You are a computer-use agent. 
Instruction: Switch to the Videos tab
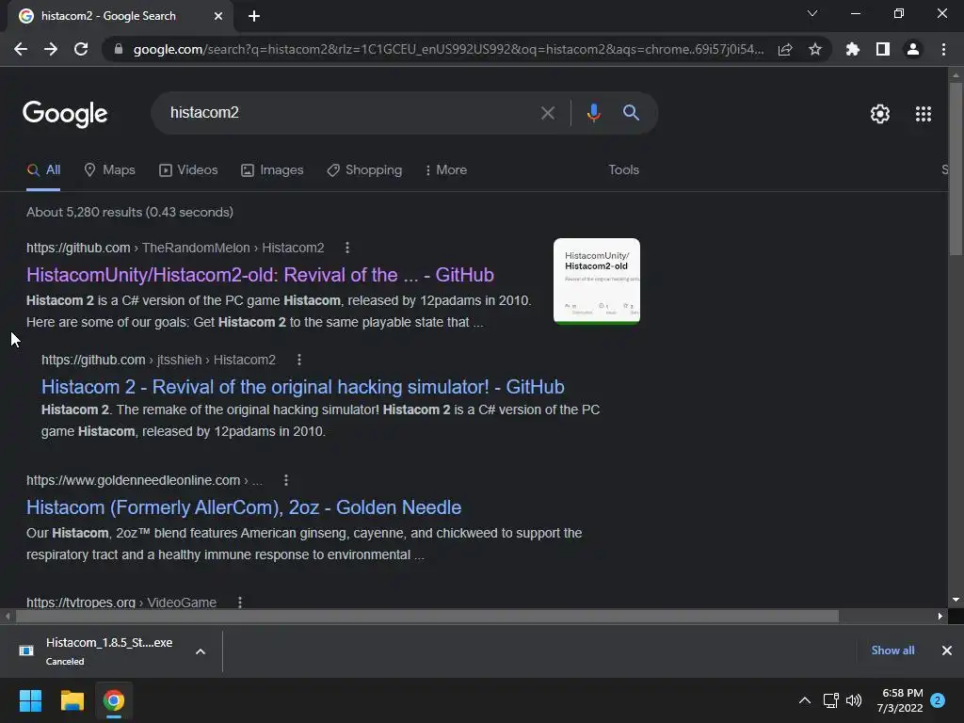(x=188, y=170)
